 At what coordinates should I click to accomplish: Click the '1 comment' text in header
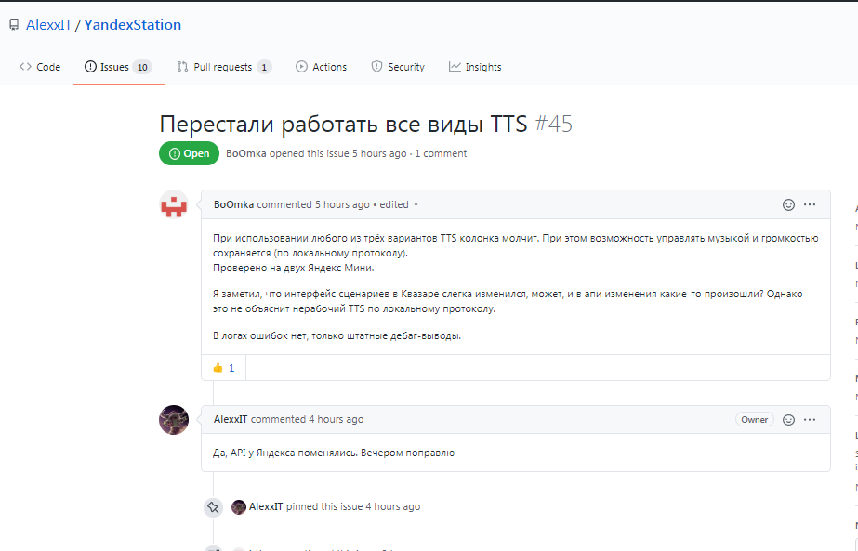point(441,153)
